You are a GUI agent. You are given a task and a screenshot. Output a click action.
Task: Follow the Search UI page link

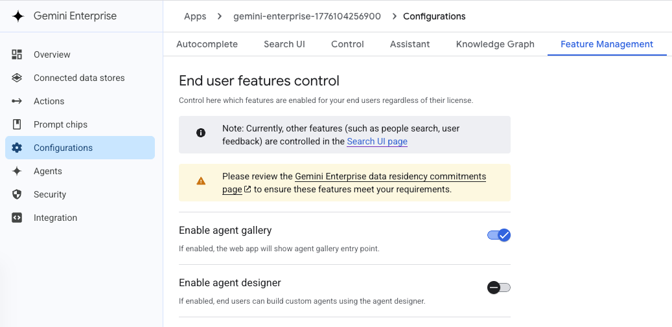pyautogui.click(x=377, y=141)
